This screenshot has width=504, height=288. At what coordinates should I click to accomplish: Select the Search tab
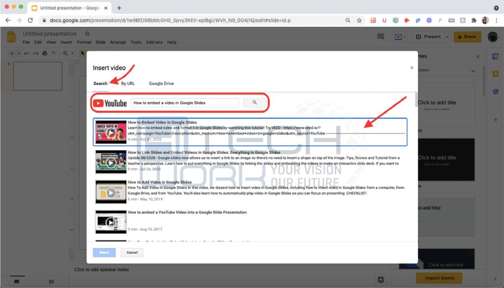[100, 84]
